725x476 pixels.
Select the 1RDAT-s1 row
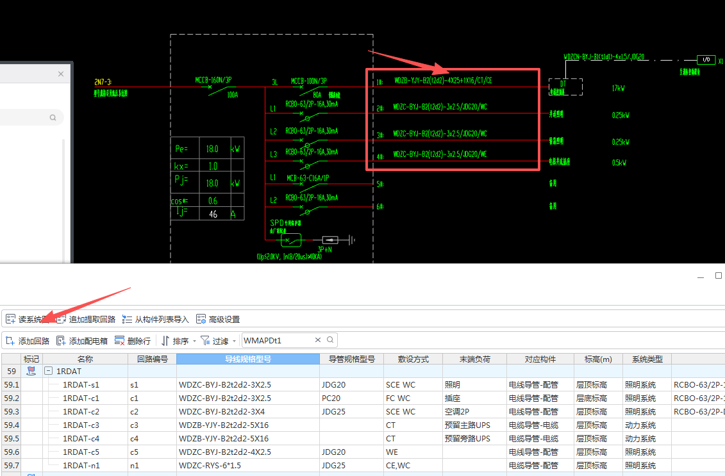[363, 384]
